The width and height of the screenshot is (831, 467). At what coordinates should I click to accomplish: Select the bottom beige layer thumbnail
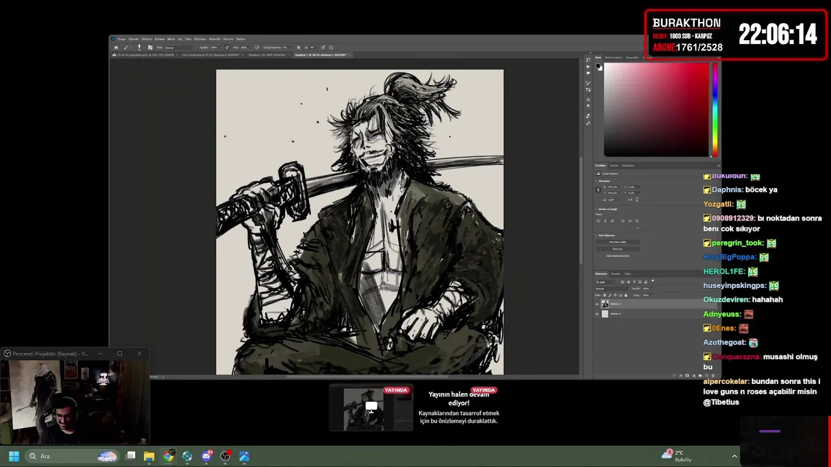[605, 314]
